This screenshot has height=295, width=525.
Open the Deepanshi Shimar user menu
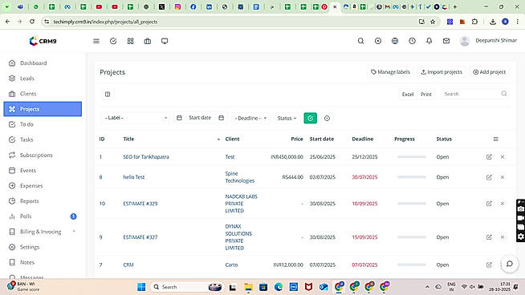point(488,40)
